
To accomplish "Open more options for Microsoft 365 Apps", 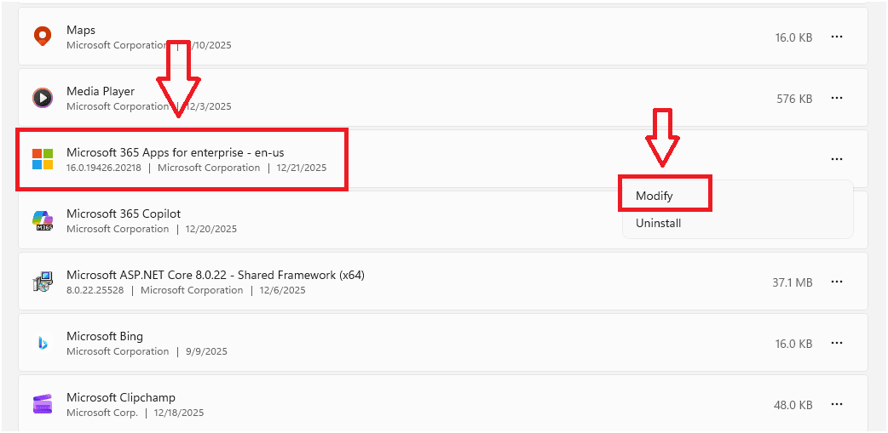I will pyautogui.click(x=837, y=159).
